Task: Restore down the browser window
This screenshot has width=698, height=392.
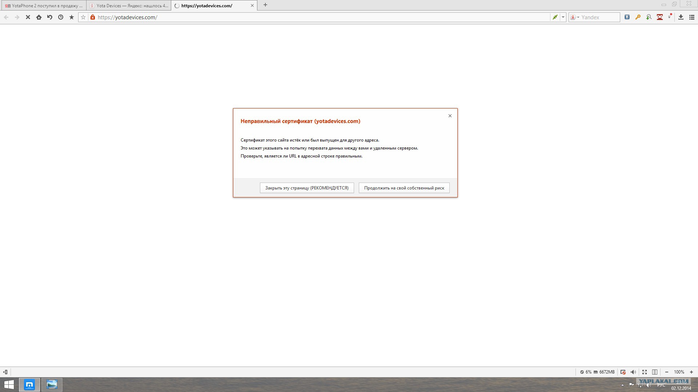Action: coord(674,4)
